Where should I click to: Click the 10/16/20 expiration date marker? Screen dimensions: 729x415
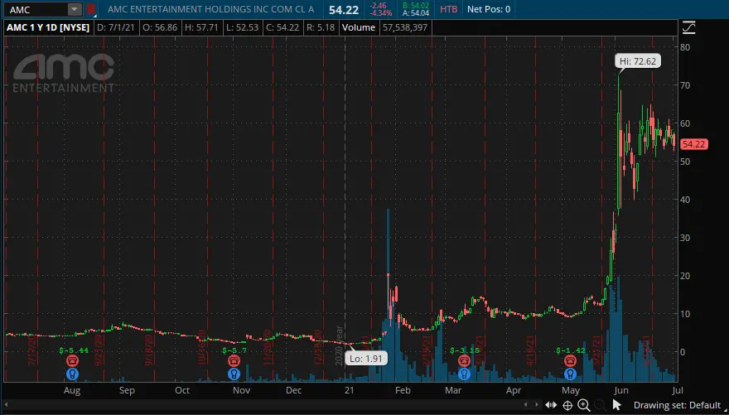201,348
